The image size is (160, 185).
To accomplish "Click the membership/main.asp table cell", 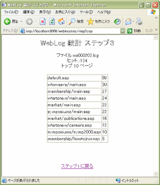I will pyautogui.click(x=74, y=91).
